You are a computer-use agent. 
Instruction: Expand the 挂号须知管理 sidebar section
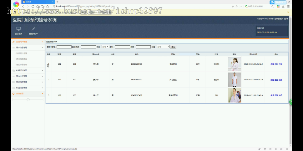point(28,71)
